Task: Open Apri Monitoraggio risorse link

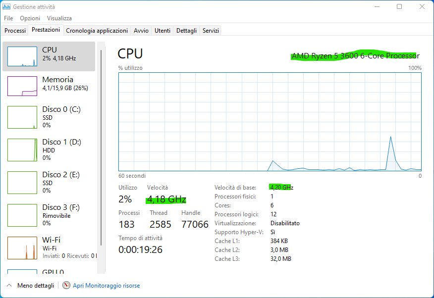Action: [106, 286]
